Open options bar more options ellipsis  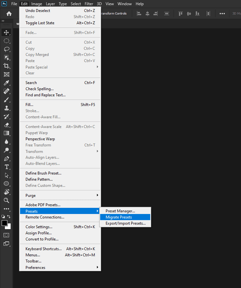[222, 13]
